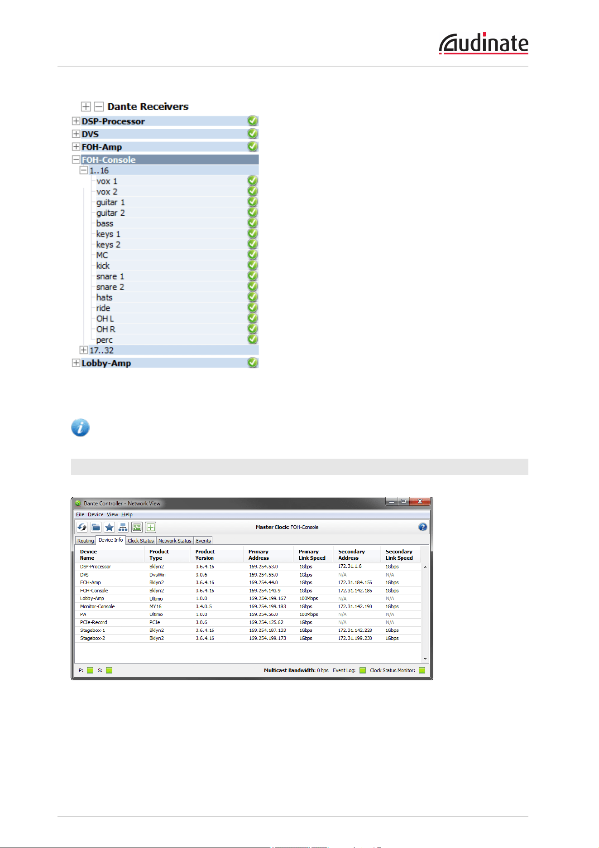Viewport: 599px width, 848px height.
Task: Click the device table scrollbar down arrow
Action: (425, 659)
